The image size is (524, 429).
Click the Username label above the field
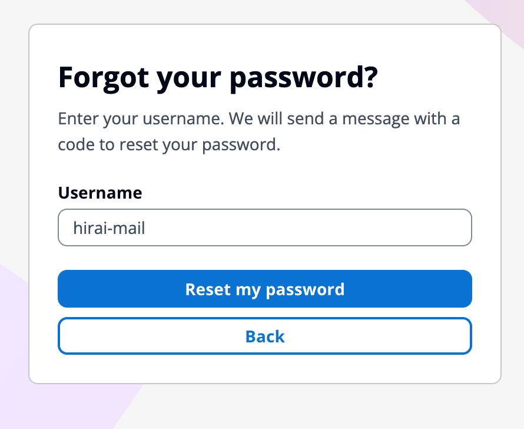(x=100, y=193)
